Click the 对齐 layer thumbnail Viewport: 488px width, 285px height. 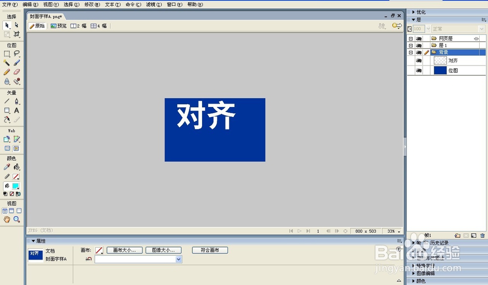click(440, 61)
